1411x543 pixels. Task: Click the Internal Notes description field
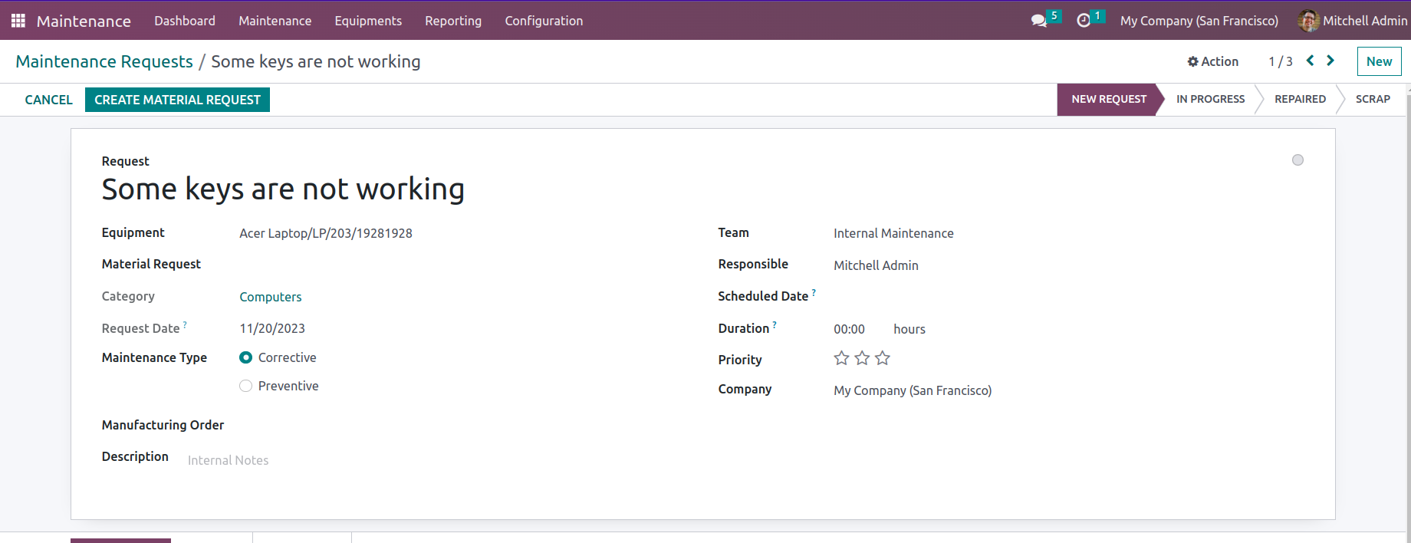click(228, 460)
